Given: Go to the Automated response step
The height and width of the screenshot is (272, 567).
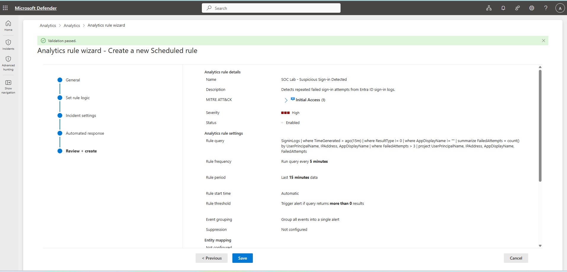Looking at the screenshot, I should click(x=85, y=133).
